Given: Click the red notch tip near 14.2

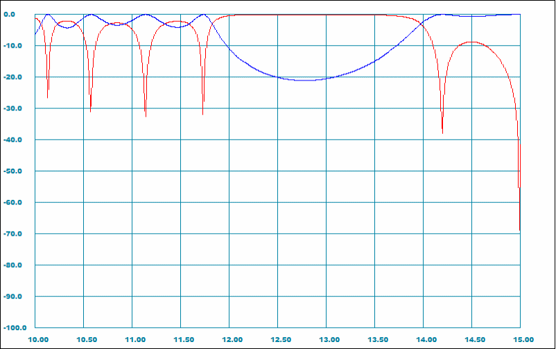Looking at the screenshot, I should tap(442, 133).
